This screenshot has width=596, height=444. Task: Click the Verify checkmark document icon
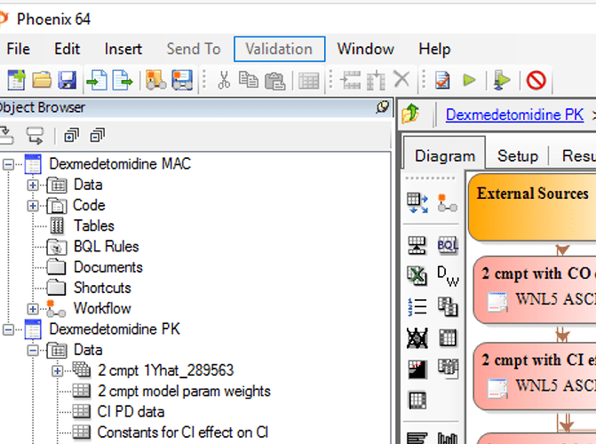coord(442,80)
